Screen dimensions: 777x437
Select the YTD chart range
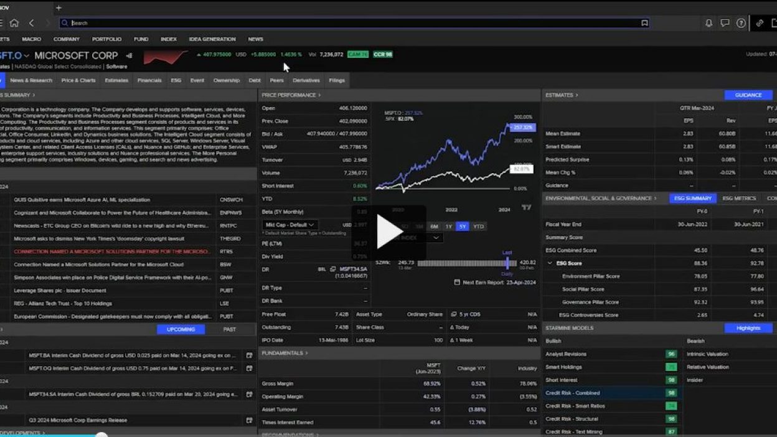tap(478, 227)
